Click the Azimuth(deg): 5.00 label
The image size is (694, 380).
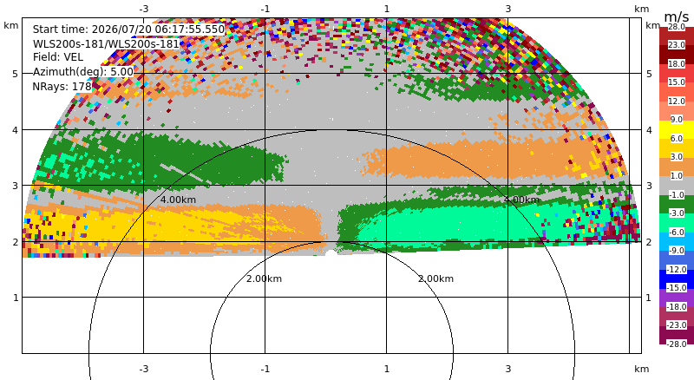(82, 72)
